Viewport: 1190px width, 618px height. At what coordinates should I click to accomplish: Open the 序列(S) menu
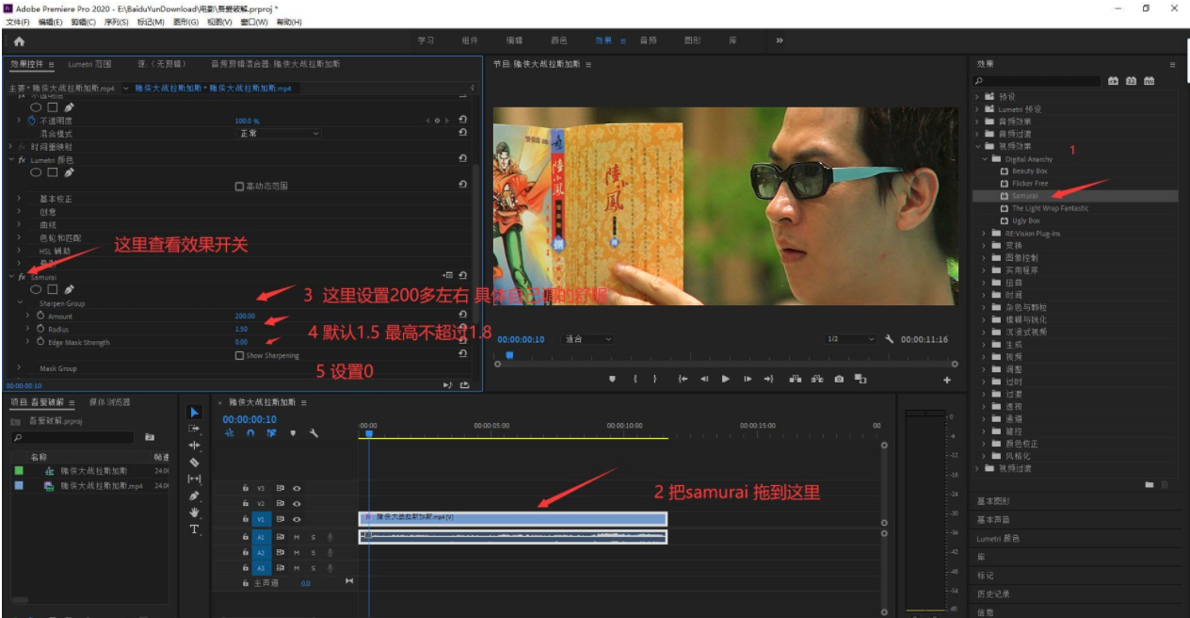(x=117, y=22)
